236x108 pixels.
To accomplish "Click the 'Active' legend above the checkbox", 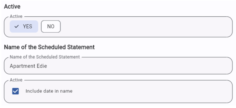I will 16,80.
